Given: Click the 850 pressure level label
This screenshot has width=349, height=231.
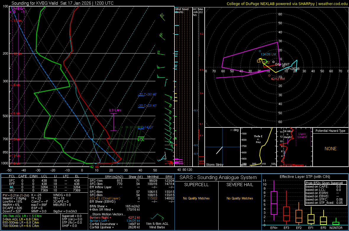Looking at the screenshot, I should (5, 152).
